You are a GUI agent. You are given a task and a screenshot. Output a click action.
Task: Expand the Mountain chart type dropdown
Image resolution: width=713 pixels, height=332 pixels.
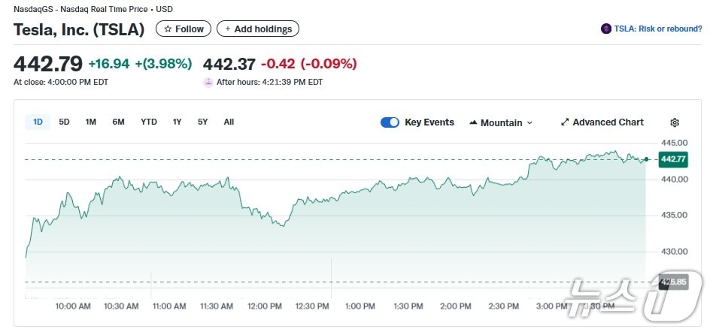(529, 123)
